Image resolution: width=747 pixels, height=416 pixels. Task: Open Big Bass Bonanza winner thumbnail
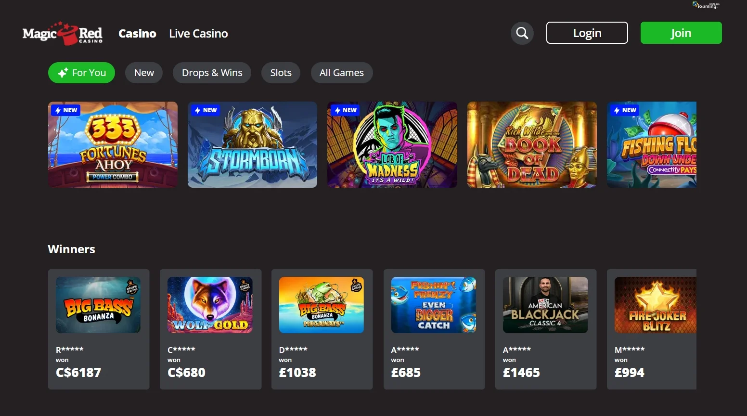tap(98, 305)
